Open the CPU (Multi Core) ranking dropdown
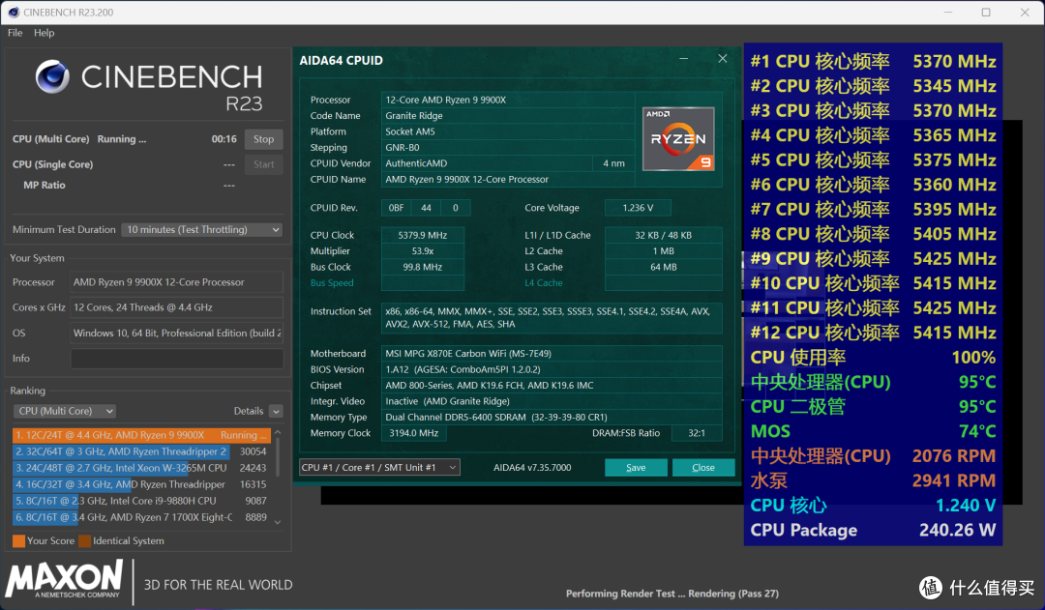1045x610 pixels. 65,411
